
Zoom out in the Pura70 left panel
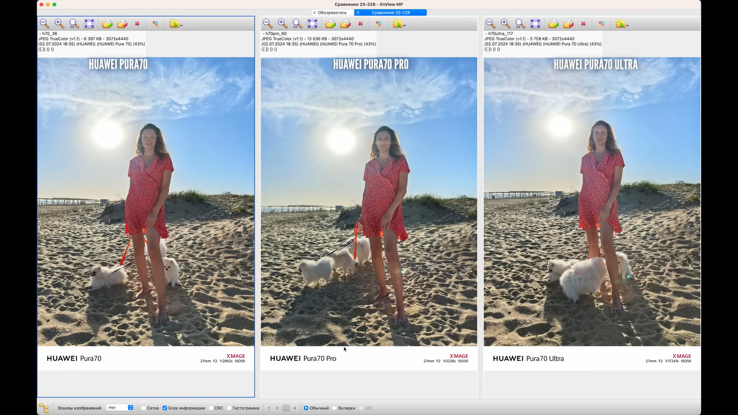(44, 24)
